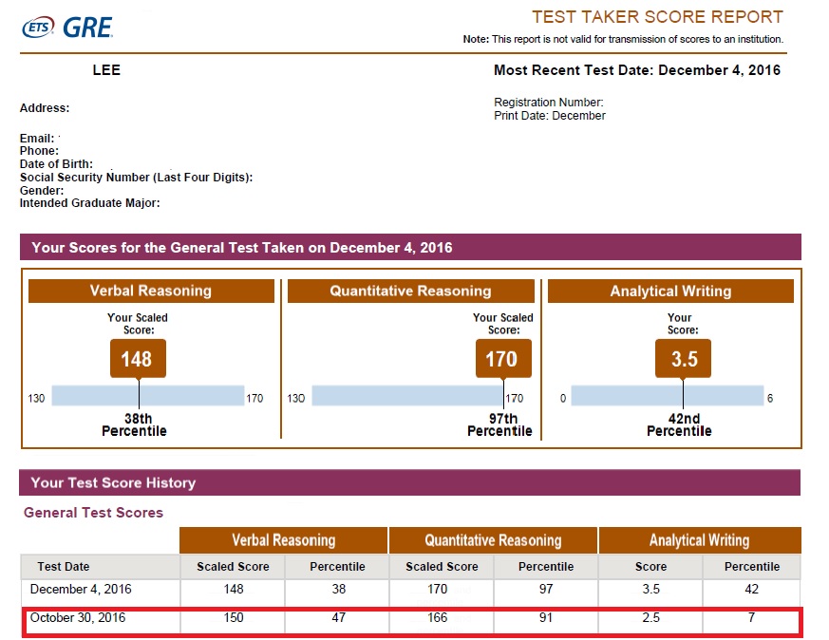Select the 'October 30, 2016' table row date

click(x=78, y=617)
